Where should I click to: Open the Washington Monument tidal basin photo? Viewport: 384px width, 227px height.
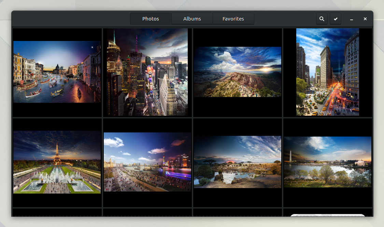[x=328, y=162]
